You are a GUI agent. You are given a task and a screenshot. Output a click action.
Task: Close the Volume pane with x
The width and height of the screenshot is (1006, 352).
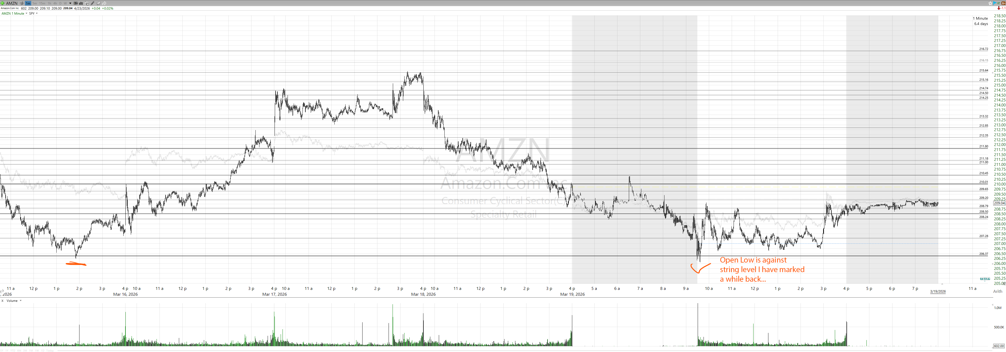tap(2, 301)
